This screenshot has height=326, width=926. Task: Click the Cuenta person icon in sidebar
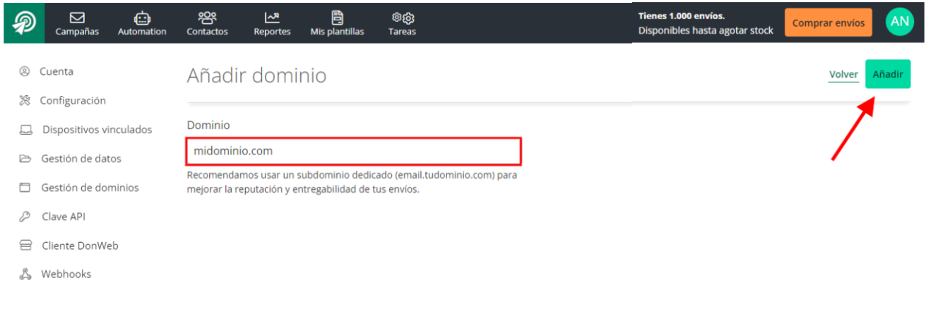click(25, 71)
